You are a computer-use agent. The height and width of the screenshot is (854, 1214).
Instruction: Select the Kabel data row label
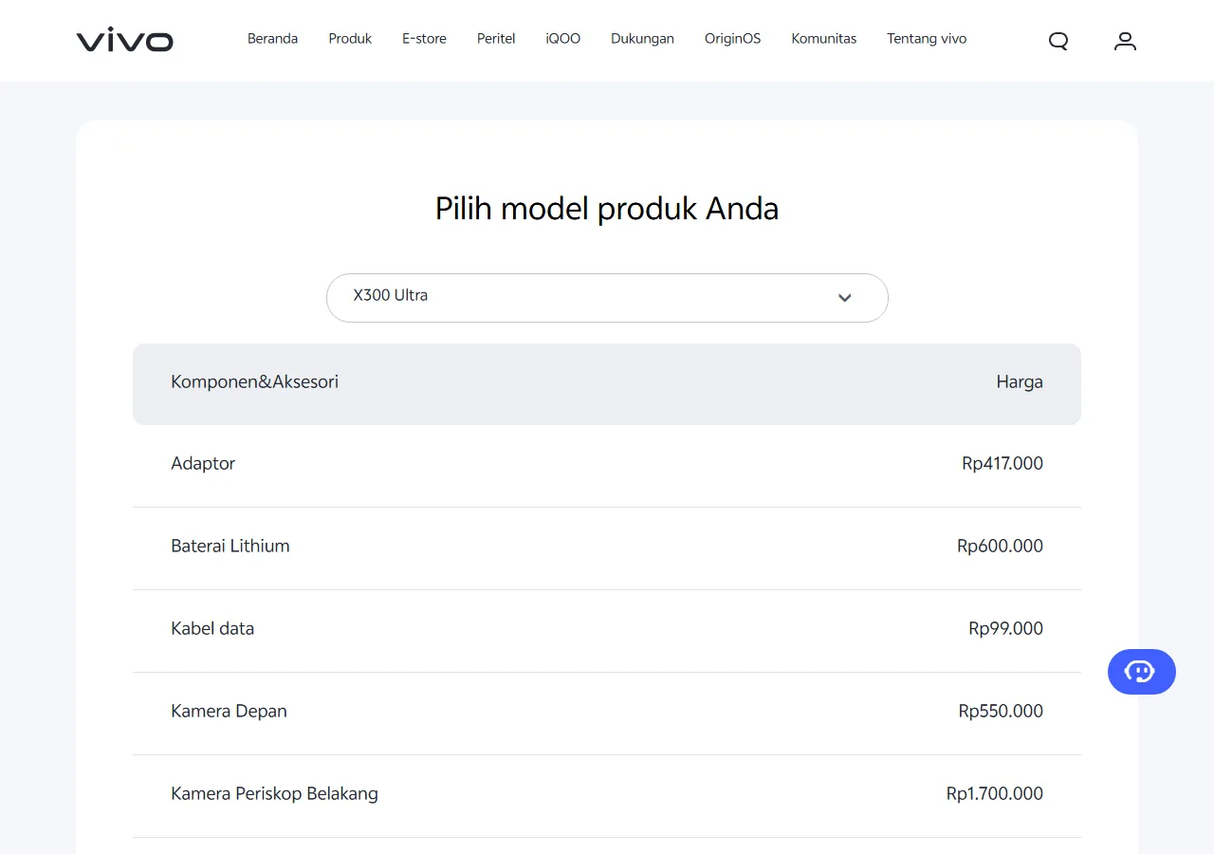pos(212,629)
